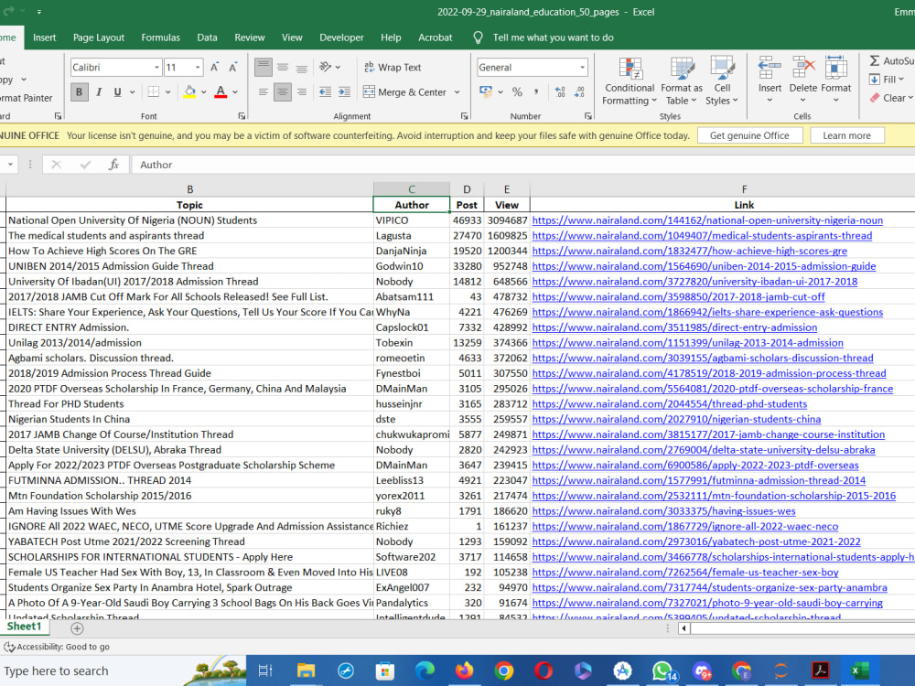Click the Delete cells icon

(x=803, y=80)
